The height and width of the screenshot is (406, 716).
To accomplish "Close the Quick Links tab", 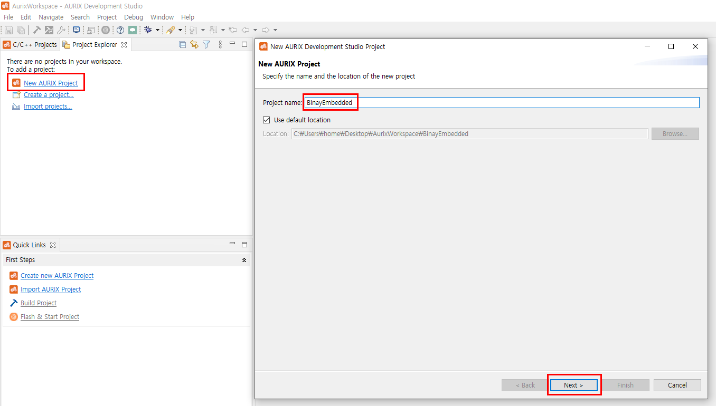I will click(x=52, y=245).
